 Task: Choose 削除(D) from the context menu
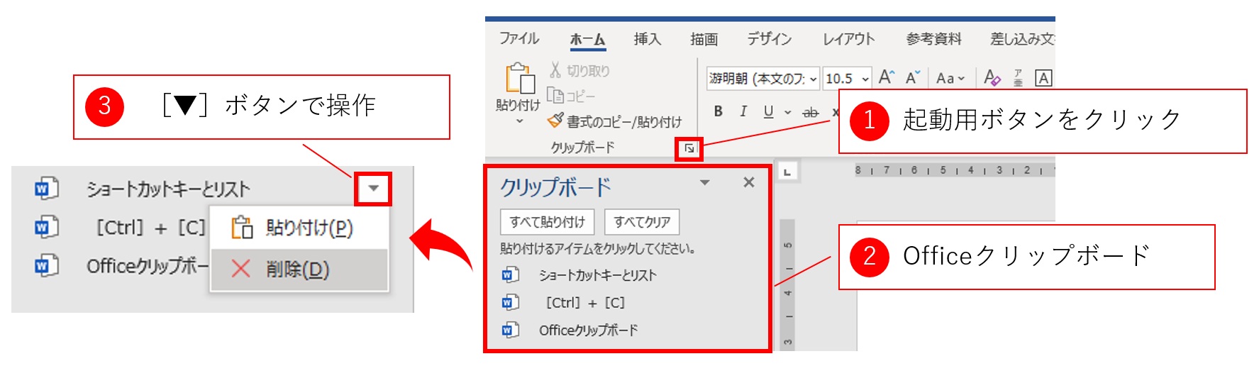coord(298,270)
